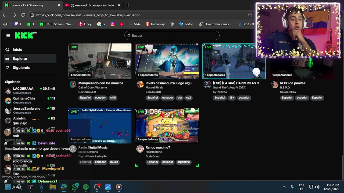Select the 18+ tag
The width and height of the screenshot is (344, 193).
232,98
